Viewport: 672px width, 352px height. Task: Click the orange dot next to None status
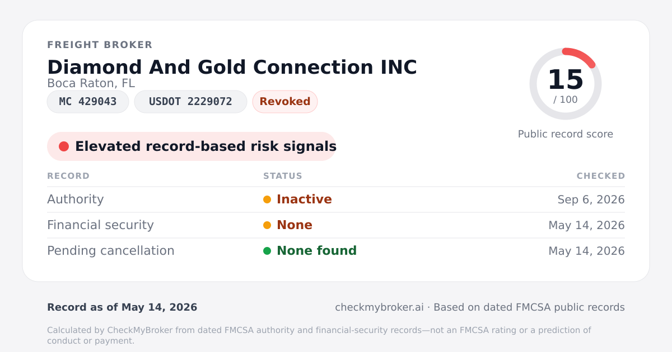click(267, 225)
